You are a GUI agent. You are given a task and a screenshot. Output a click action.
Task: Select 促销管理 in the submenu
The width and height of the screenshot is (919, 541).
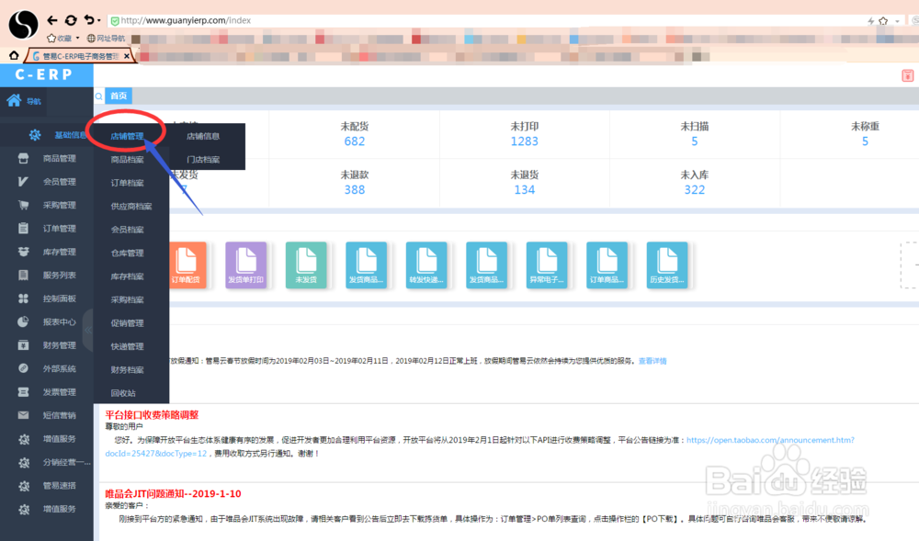pos(127,323)
